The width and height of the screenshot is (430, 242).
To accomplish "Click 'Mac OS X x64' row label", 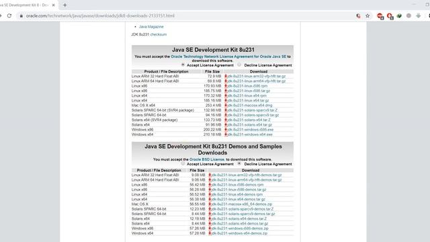I will pyautogui.click(x=143, y=106).
